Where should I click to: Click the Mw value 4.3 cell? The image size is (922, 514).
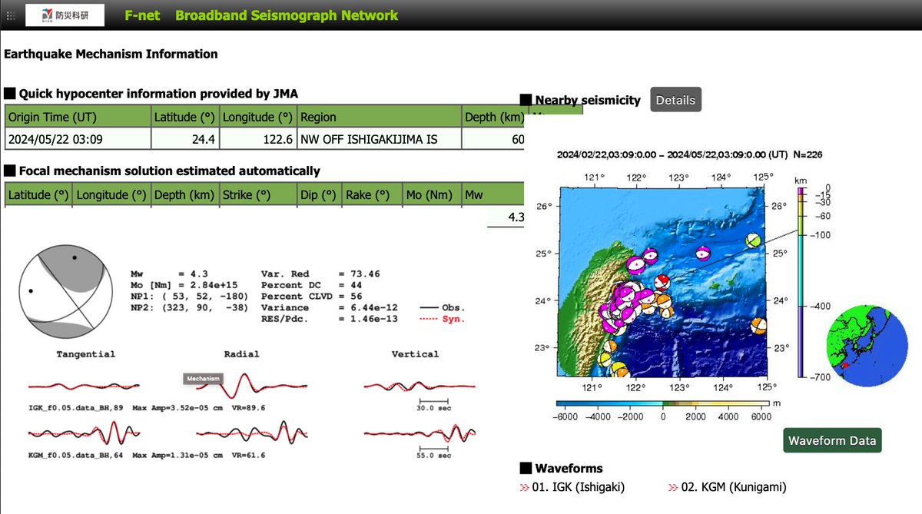(x=507, y=217)
